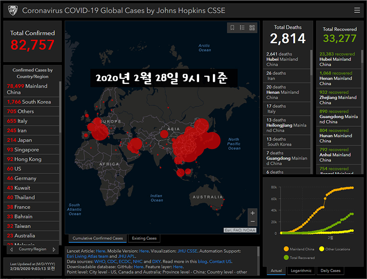Click the Contact US link

220,262
